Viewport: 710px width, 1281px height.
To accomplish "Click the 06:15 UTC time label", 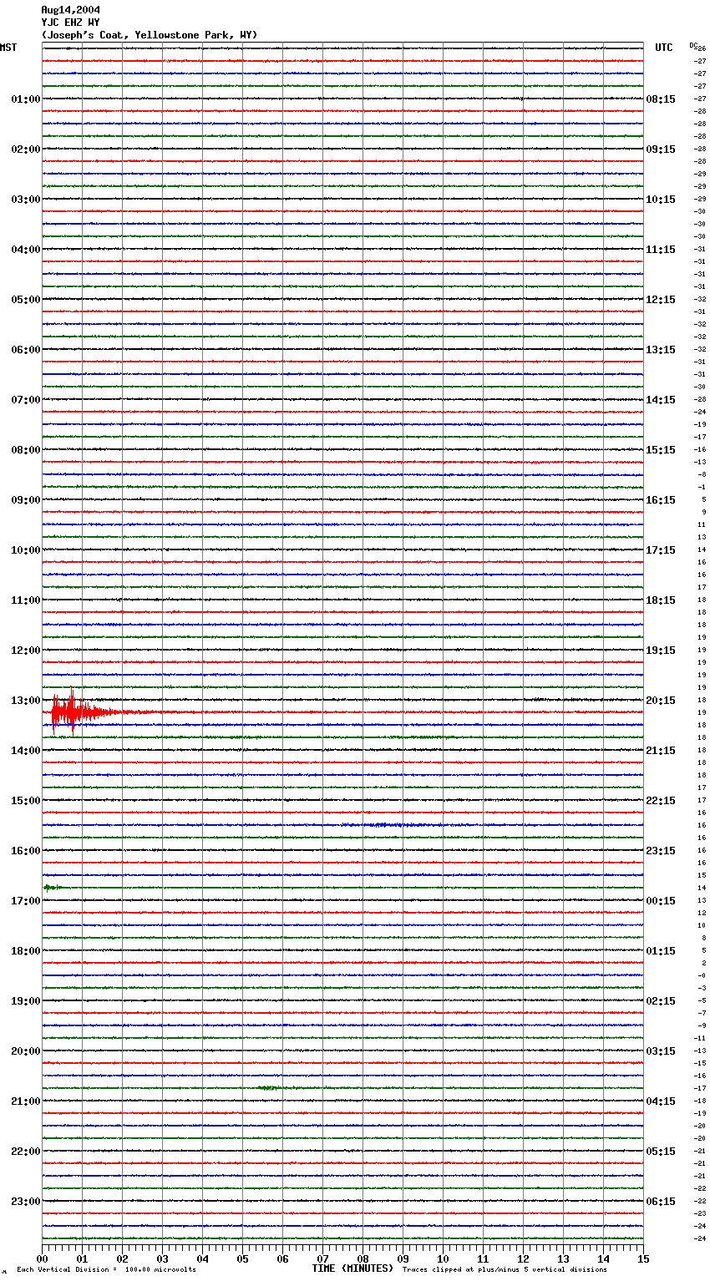I will (661, 1202).
